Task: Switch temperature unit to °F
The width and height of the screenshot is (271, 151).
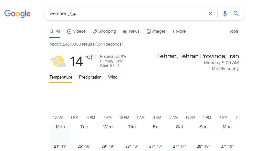Action: tap(95, 57)
